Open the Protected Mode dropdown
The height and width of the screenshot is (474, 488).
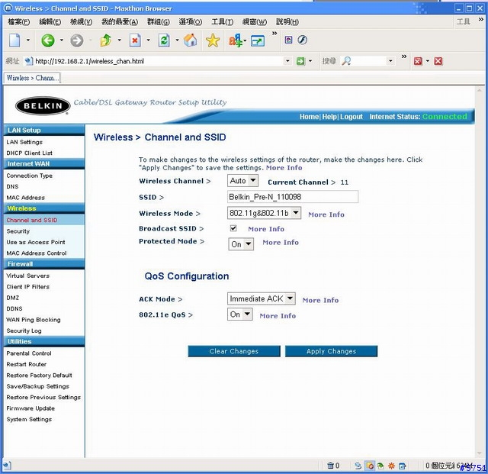coord(241,244)
